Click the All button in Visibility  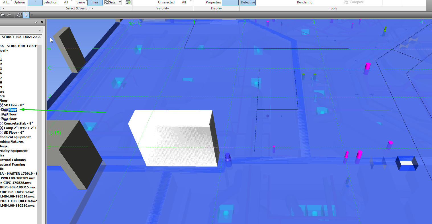[184, 2]
